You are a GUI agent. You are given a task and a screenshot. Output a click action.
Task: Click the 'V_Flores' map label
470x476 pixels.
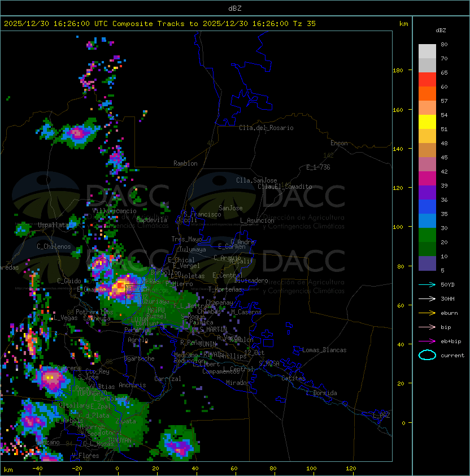coord(85,456)
